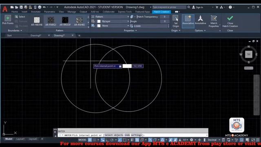Image resolution: width=261 pixels, height=147 pixels.
Task: Expand the Options panel
Action: coord(200,31)
